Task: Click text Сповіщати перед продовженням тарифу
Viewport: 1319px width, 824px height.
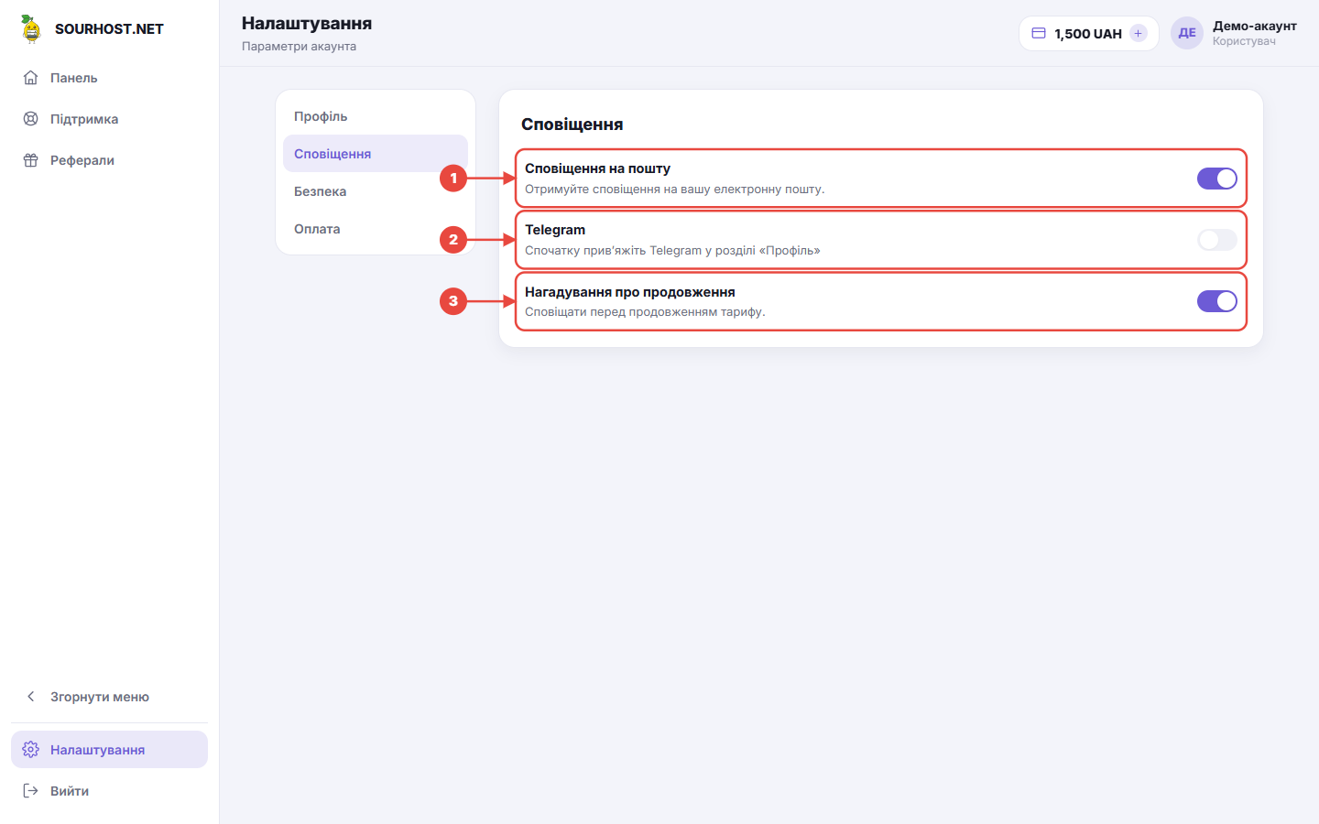Action: [x=645, y=312]
